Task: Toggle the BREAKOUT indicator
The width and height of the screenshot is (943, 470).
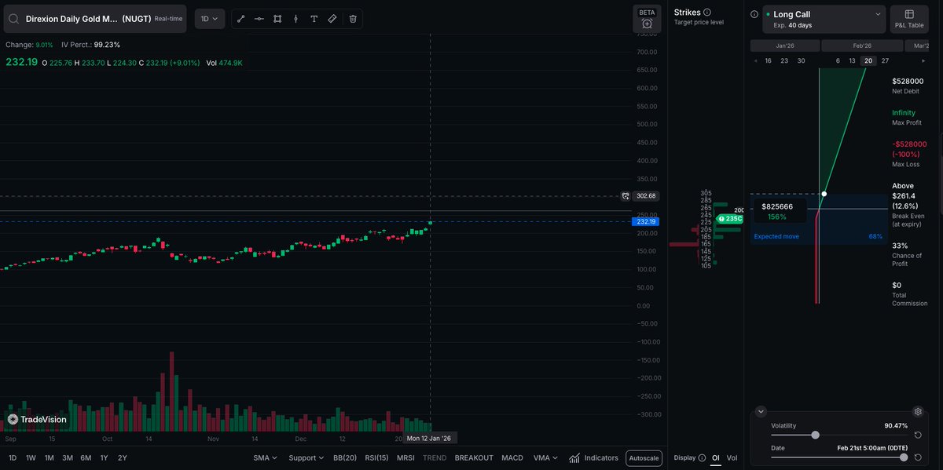Action: pyautogui.click(x=474, y=457)
